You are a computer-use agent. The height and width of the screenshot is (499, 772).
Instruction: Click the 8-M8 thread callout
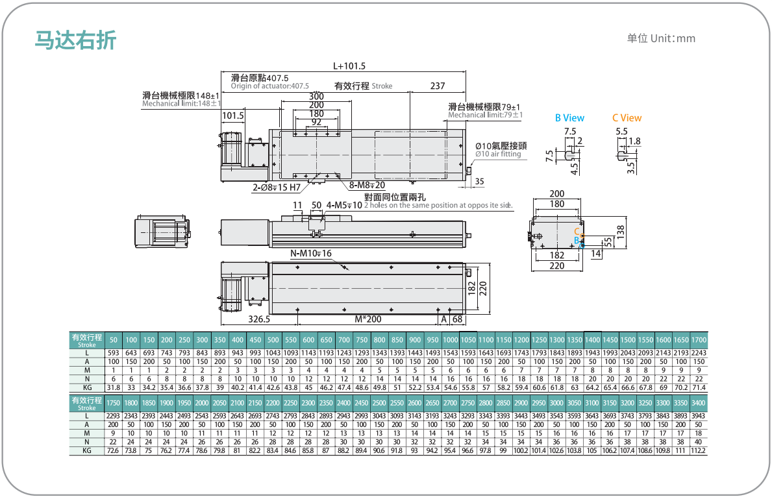367,186
